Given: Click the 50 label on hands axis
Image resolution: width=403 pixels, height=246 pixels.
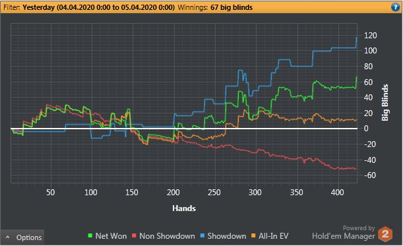Looking at the screenshot, I should (x=51, y=193).
